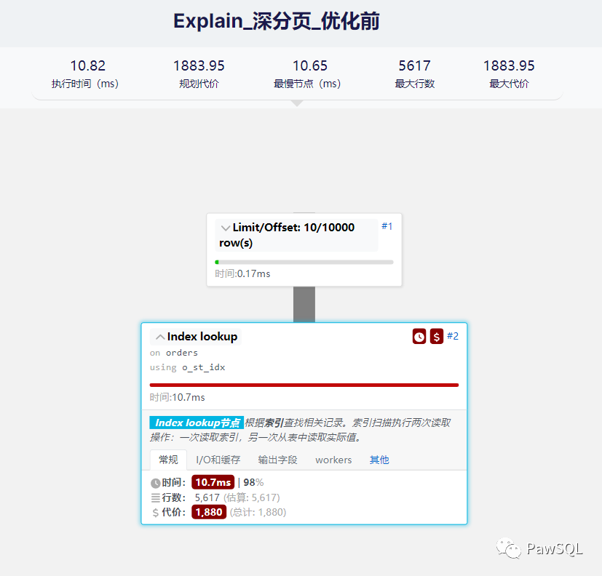Click the 1,880 cost badge
This screenshot has width=602, height=576.
coord(209,512)
